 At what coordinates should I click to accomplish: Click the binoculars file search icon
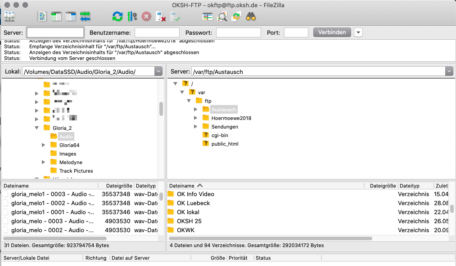point(251,17)
